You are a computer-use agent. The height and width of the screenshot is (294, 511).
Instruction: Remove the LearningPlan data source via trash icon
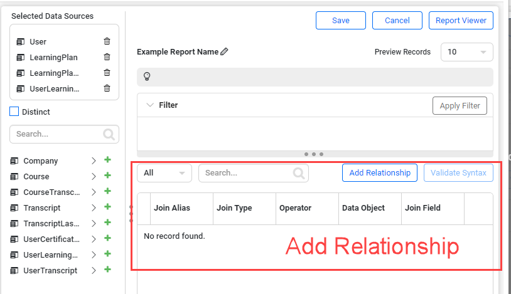[107, 57]
